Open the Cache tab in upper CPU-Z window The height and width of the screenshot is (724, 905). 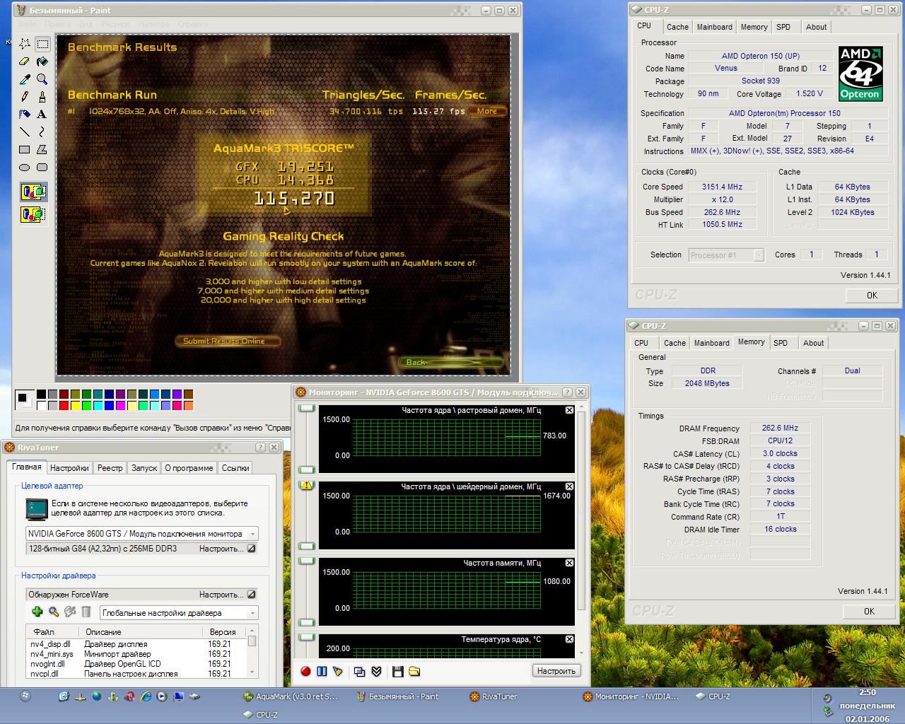pos(677,27)
